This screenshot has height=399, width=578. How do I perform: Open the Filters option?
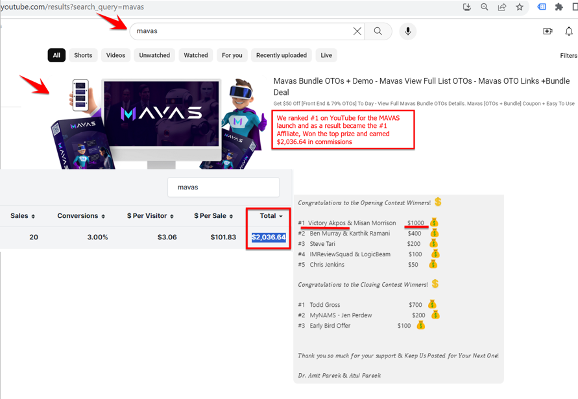pyautogui.click(x=568, y=56)
